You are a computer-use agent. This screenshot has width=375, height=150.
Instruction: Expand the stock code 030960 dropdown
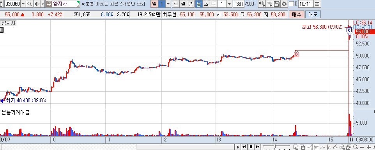click(23, 4)
